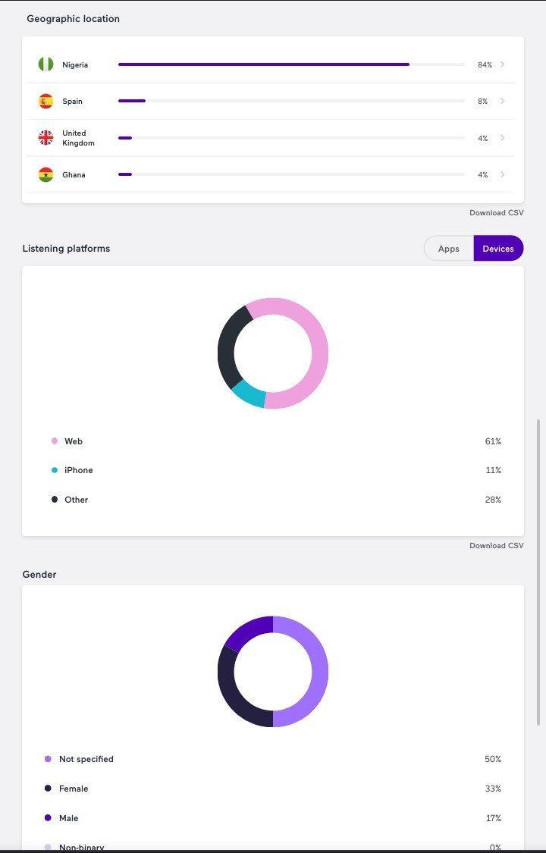This screenshot has height=853, width=546.
Task: Click the Not specified legend dot
Action: point(48,759)
